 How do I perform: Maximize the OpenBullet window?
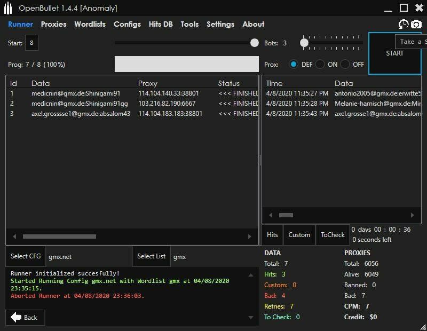404,7
